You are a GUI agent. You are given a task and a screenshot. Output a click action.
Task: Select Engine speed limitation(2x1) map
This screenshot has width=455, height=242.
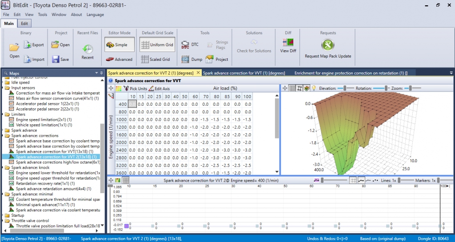[x=44, y=120]
